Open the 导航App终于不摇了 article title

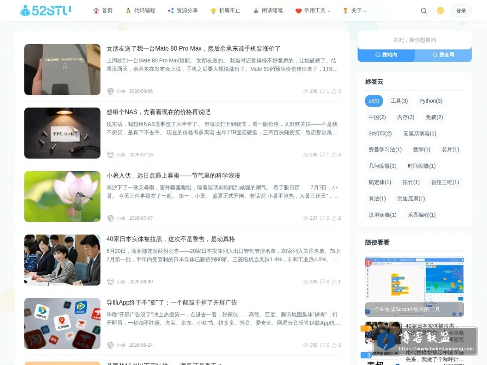(x=172, y=303)
